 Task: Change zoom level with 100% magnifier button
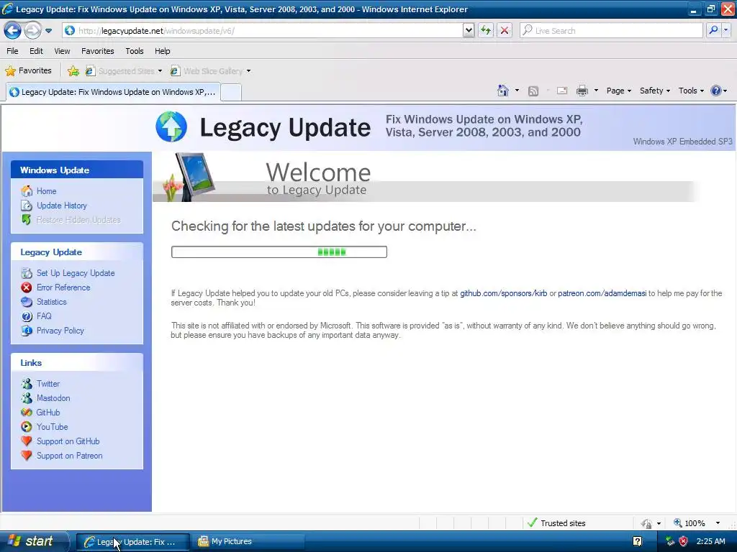pyautogui.click(x=689, y=523)
